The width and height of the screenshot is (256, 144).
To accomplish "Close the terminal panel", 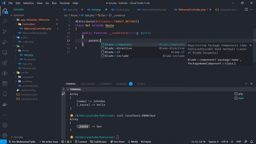I will (x=252, y=84).
